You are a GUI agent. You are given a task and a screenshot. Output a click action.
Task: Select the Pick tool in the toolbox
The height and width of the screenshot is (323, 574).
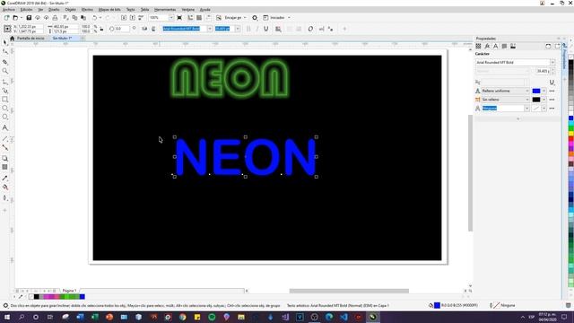tap(5, 42)
